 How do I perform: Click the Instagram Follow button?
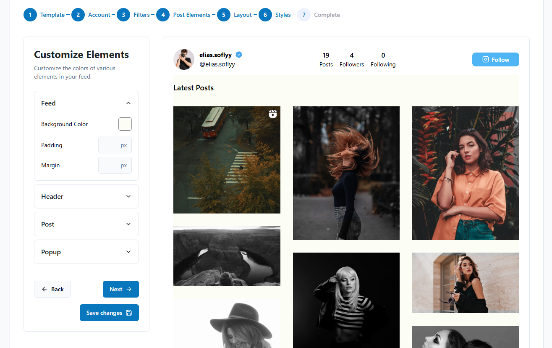[495, 60]
